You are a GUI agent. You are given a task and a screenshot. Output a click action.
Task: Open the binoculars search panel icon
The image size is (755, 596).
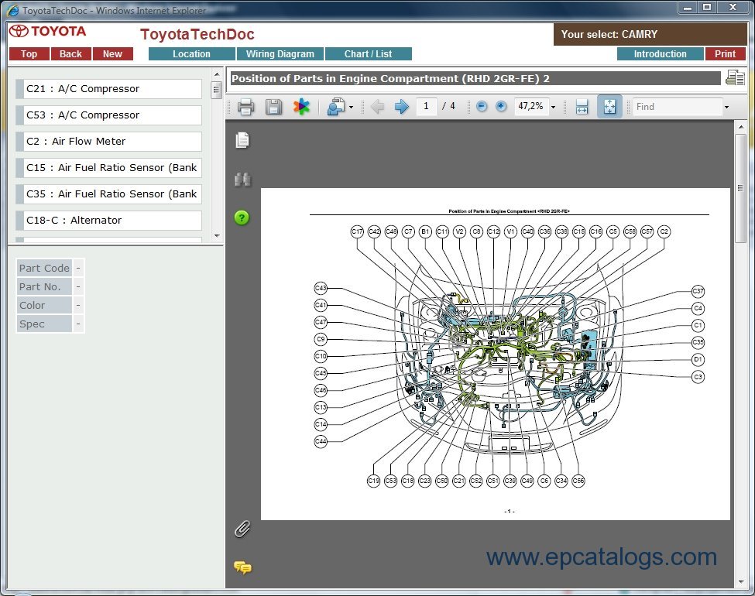pos(242,179)
